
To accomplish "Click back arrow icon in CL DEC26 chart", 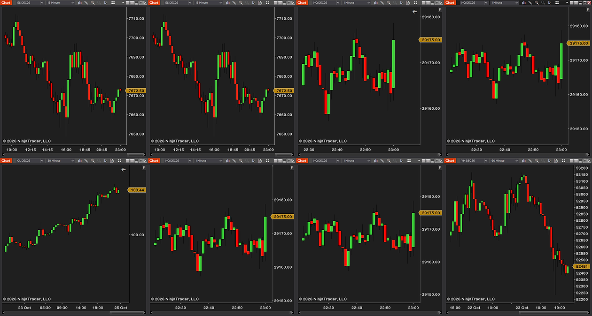I will click(124, 170).
